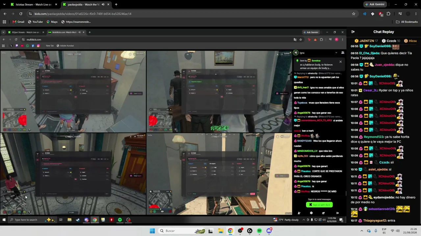Close the paolaojedda tab
Image resolution: width=421 pixels, height=236 pixels.
click(x=109, y=5)
